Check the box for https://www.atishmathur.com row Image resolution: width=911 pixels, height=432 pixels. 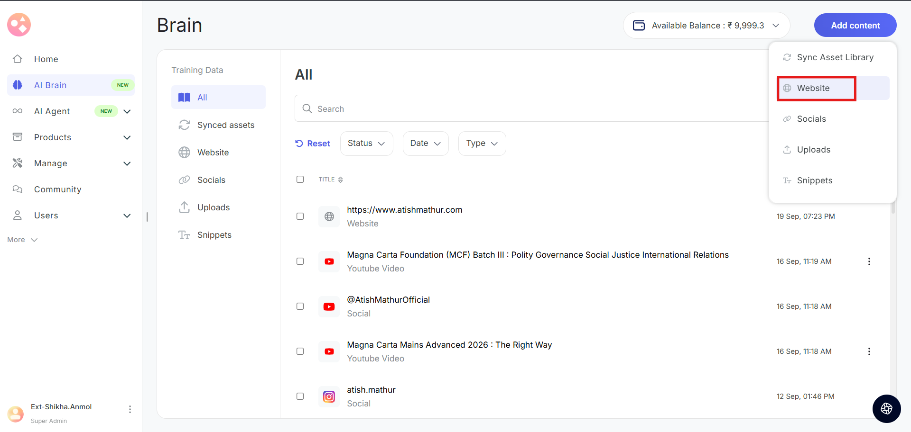click(x=300, y=216)
